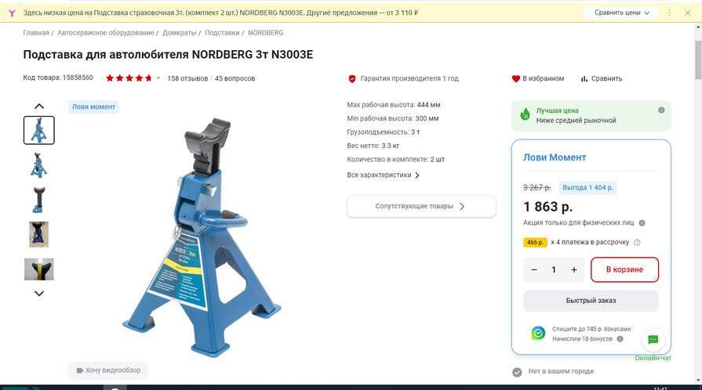Click info icon beside Лучшая цена
The image size is (702, 390).
(661, 110)
